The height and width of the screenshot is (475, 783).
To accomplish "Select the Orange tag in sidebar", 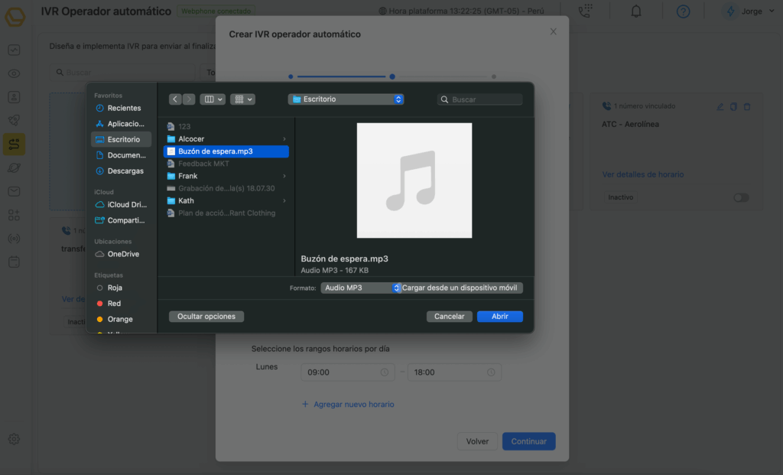I will pyautogui.click(x=119, y=319).
